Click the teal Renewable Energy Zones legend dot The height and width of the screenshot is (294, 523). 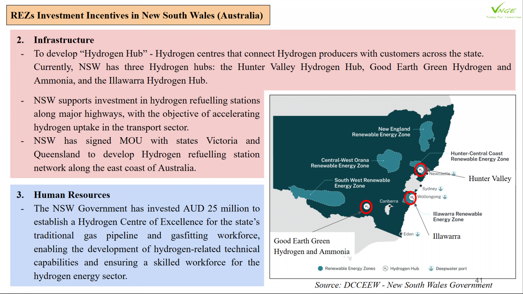320,269
